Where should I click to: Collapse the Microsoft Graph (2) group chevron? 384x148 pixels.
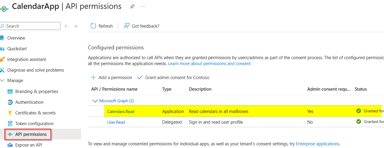(x=95, y=101)
